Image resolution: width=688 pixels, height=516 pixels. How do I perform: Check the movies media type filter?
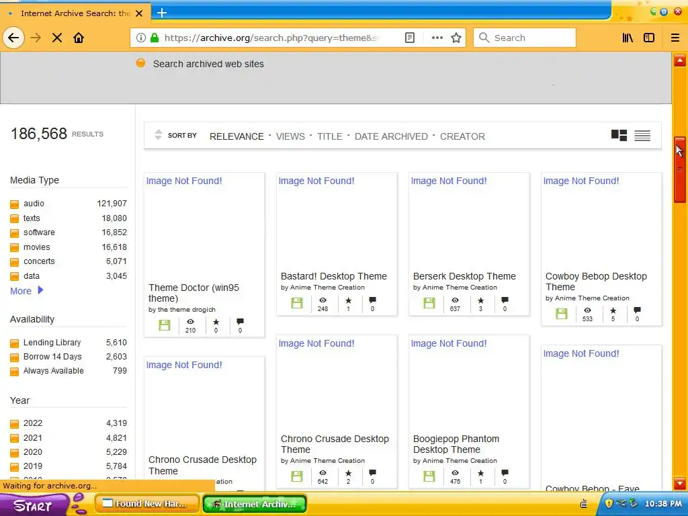(x=15, y=247)
